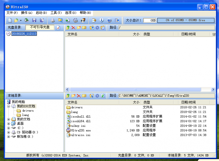Select isoshell.dll in local file list
Image resolution: width=219 pixels, height=161 pixels.
click(x=81, y=117)
